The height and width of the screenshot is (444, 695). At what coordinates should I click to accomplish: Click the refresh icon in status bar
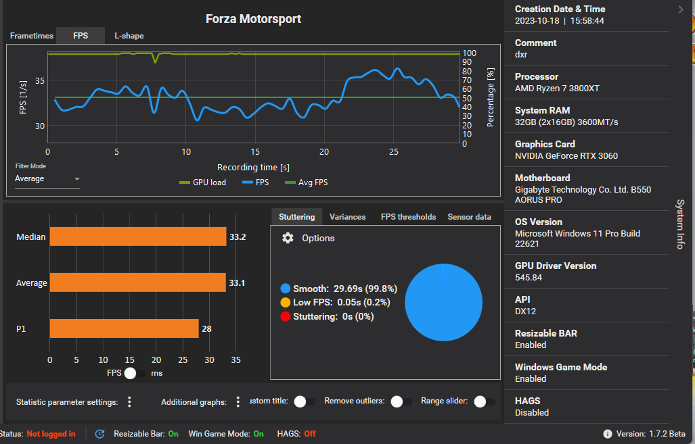coord(99,434)
